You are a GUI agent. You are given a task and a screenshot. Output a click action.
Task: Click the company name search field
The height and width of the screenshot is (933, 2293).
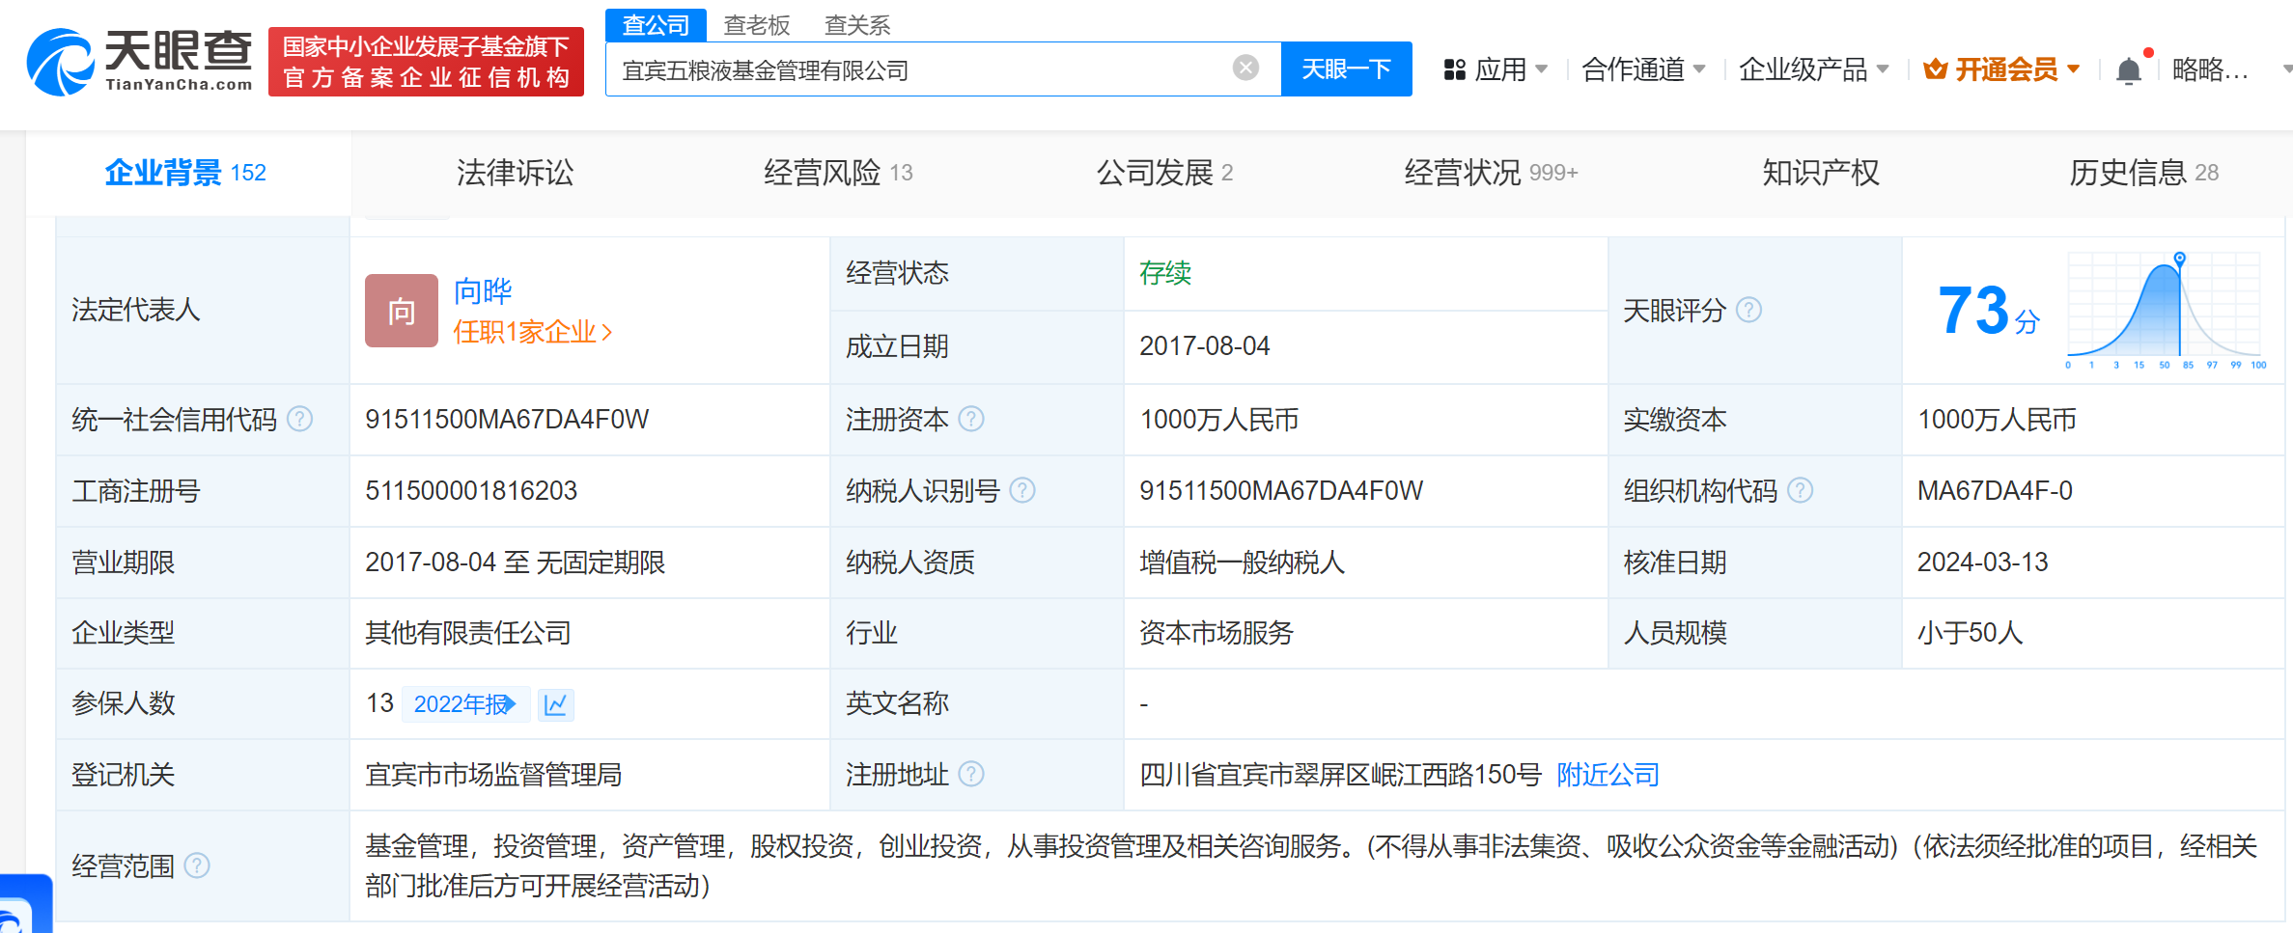tap(917, 69)
